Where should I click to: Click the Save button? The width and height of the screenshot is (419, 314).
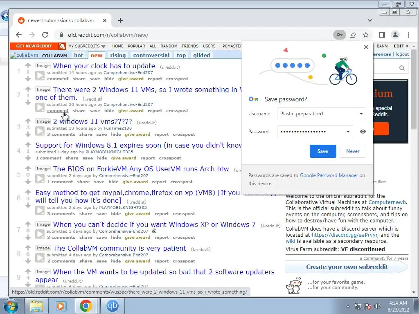pos(323,151)
